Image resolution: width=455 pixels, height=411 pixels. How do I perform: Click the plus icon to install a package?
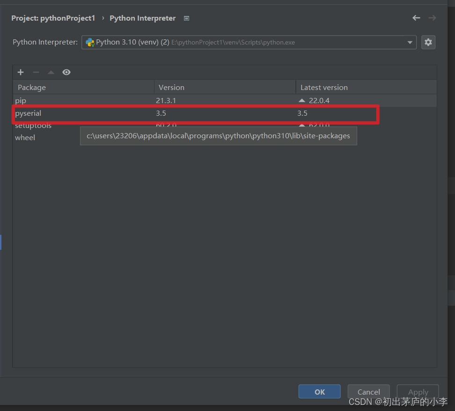tap(21, 72)
